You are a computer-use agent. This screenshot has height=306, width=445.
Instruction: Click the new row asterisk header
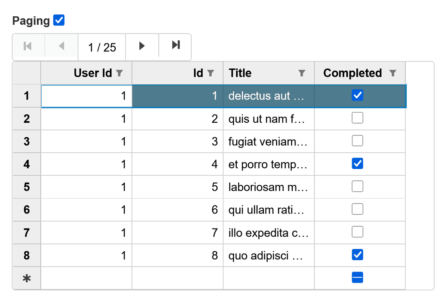27,278
